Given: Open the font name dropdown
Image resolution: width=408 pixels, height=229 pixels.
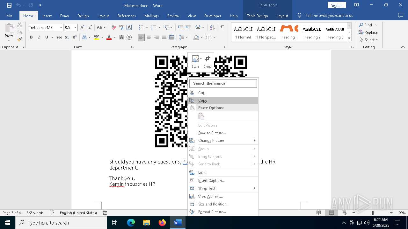Looking at the screenshot, I should click(x=61, y=28).
